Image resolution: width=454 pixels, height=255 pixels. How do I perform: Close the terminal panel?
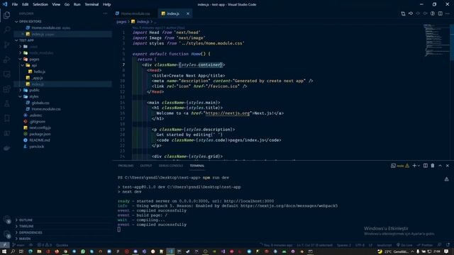[x=448, y=166]
